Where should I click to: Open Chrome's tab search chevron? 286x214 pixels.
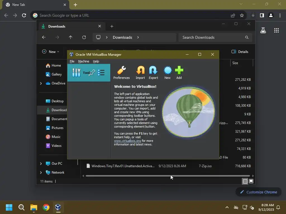tap(241, 4)
